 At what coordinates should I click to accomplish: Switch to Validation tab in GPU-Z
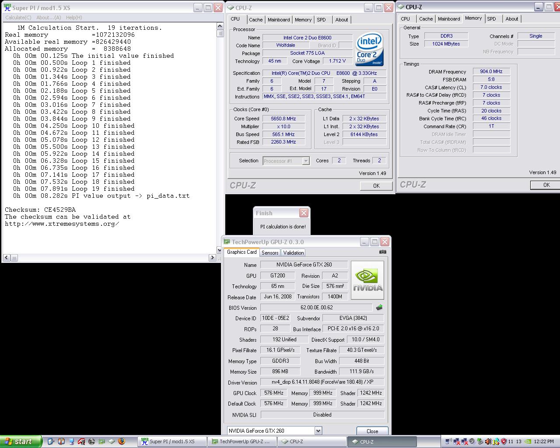(x=293, y=252)
